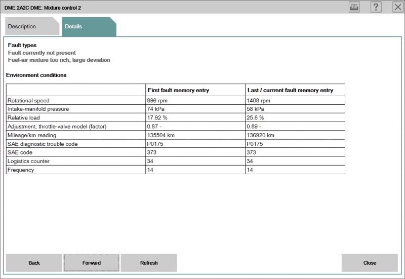Click the 'Fault types' heading
This screenshot has height=279, width=405.
click(x=22, y=45)
